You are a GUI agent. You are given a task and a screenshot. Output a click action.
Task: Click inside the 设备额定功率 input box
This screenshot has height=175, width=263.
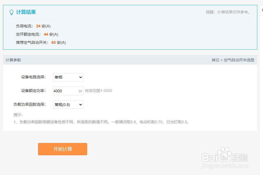coord(66,91)
